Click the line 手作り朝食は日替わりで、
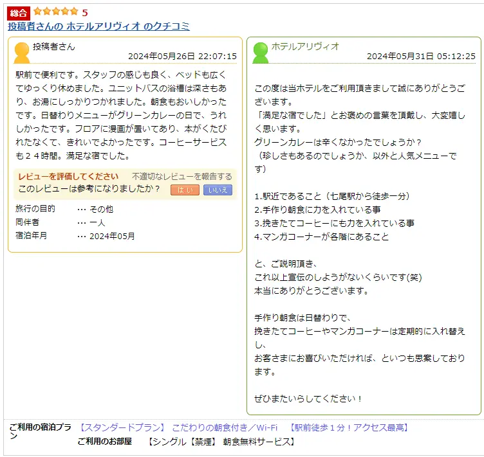 (302, 318)
